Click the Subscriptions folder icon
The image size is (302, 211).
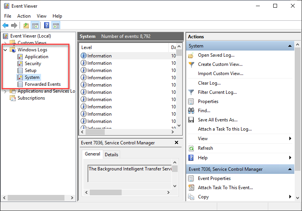coord(13,98)
